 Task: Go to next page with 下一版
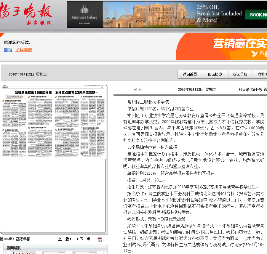pyautogui.click(x=84, y=239)
